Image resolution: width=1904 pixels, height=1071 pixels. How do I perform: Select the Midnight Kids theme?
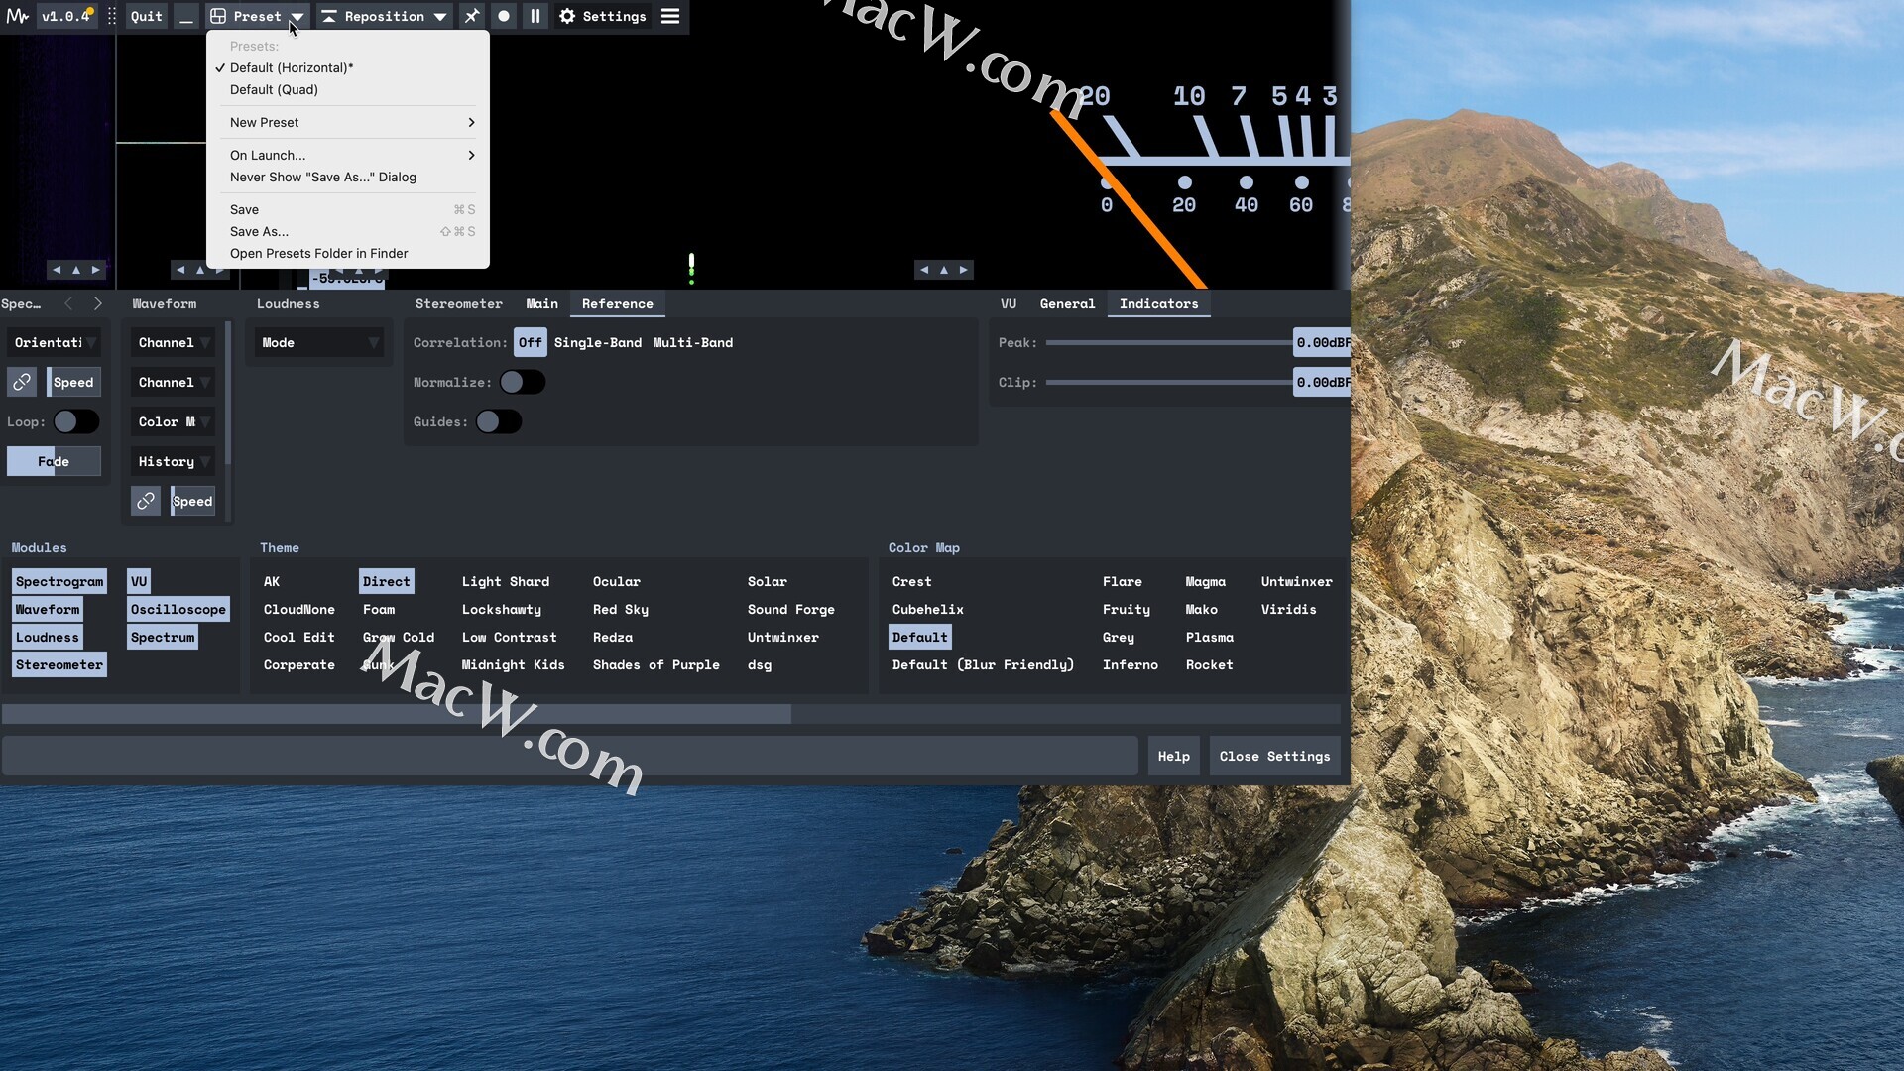(513, 664)
